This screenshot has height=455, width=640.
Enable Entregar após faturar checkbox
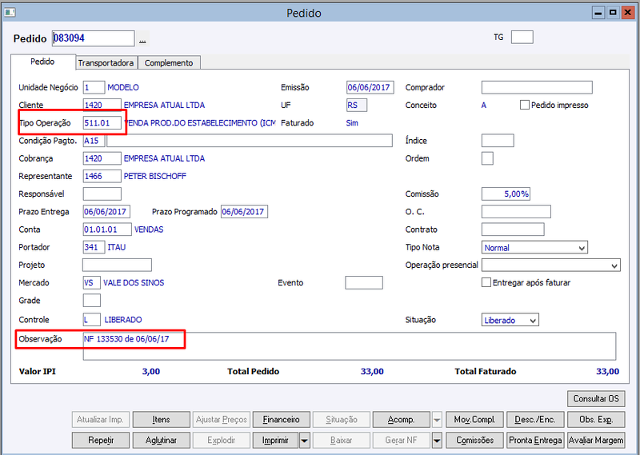[x=486, y=282]
